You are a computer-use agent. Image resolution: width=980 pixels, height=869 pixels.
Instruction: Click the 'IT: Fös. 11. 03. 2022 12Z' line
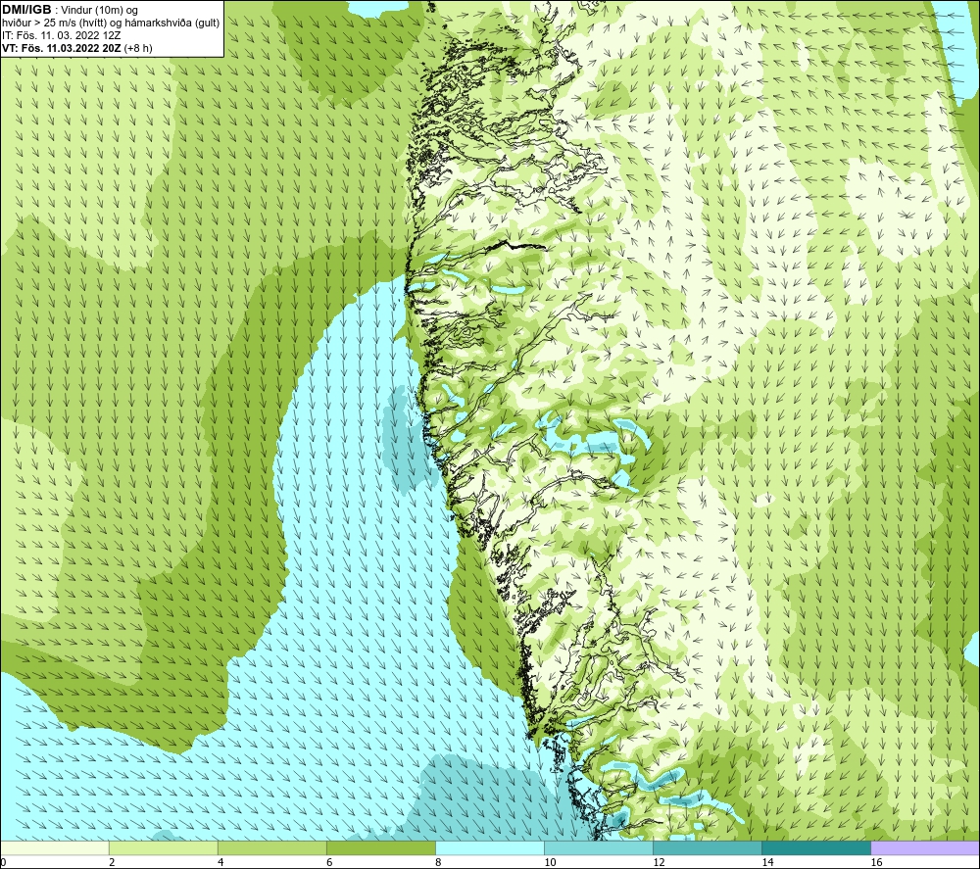(x=61, y=35)
